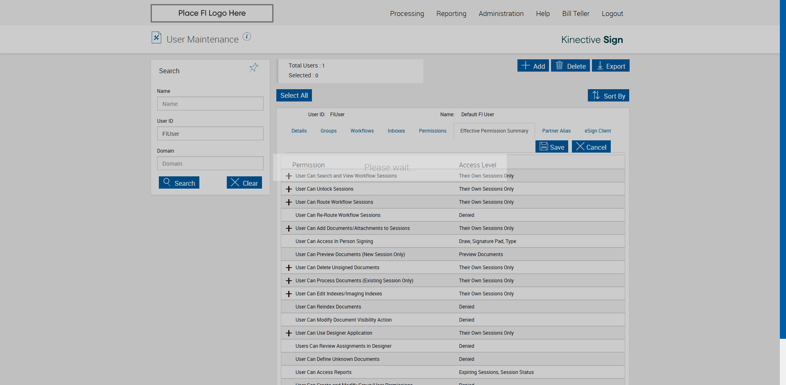Expand User Can Search and View Workflow Sessions
The width and height of the screenshot is (786, 385).
click(x=289, y=176)
